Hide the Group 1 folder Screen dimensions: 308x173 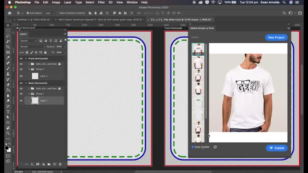pyautogui.click(x=21, y=94)
